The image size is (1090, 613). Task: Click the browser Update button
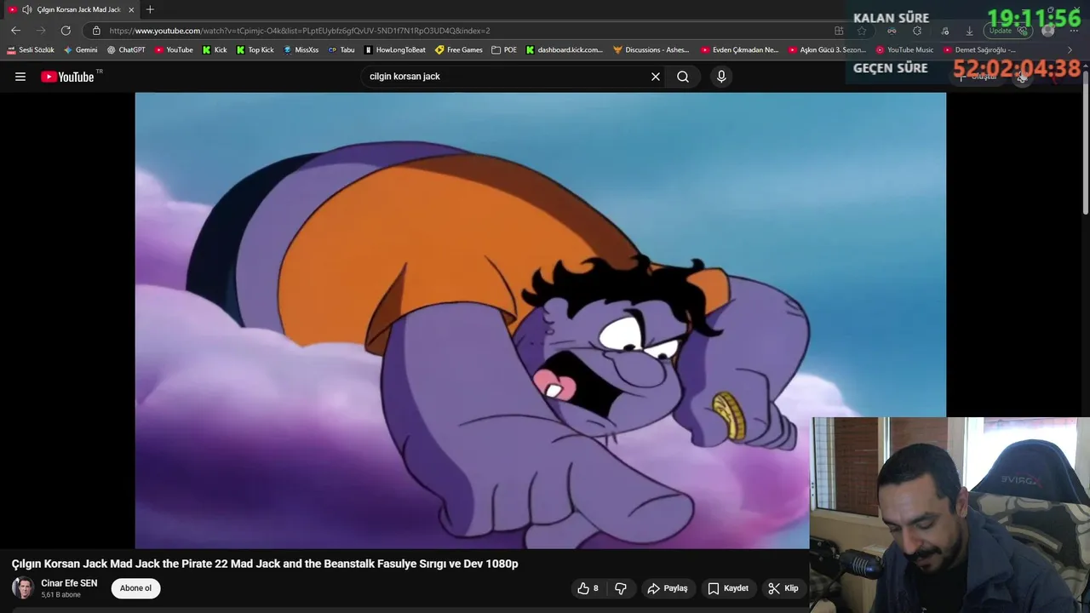(1008, 31)
